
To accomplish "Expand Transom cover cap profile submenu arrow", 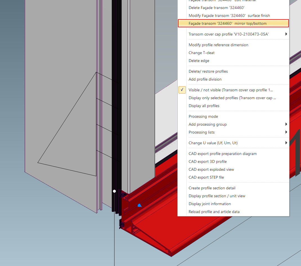I will (286, 34).
